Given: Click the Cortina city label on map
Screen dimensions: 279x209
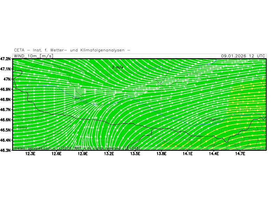Looking at the screenshot, I should pos(22,128).
